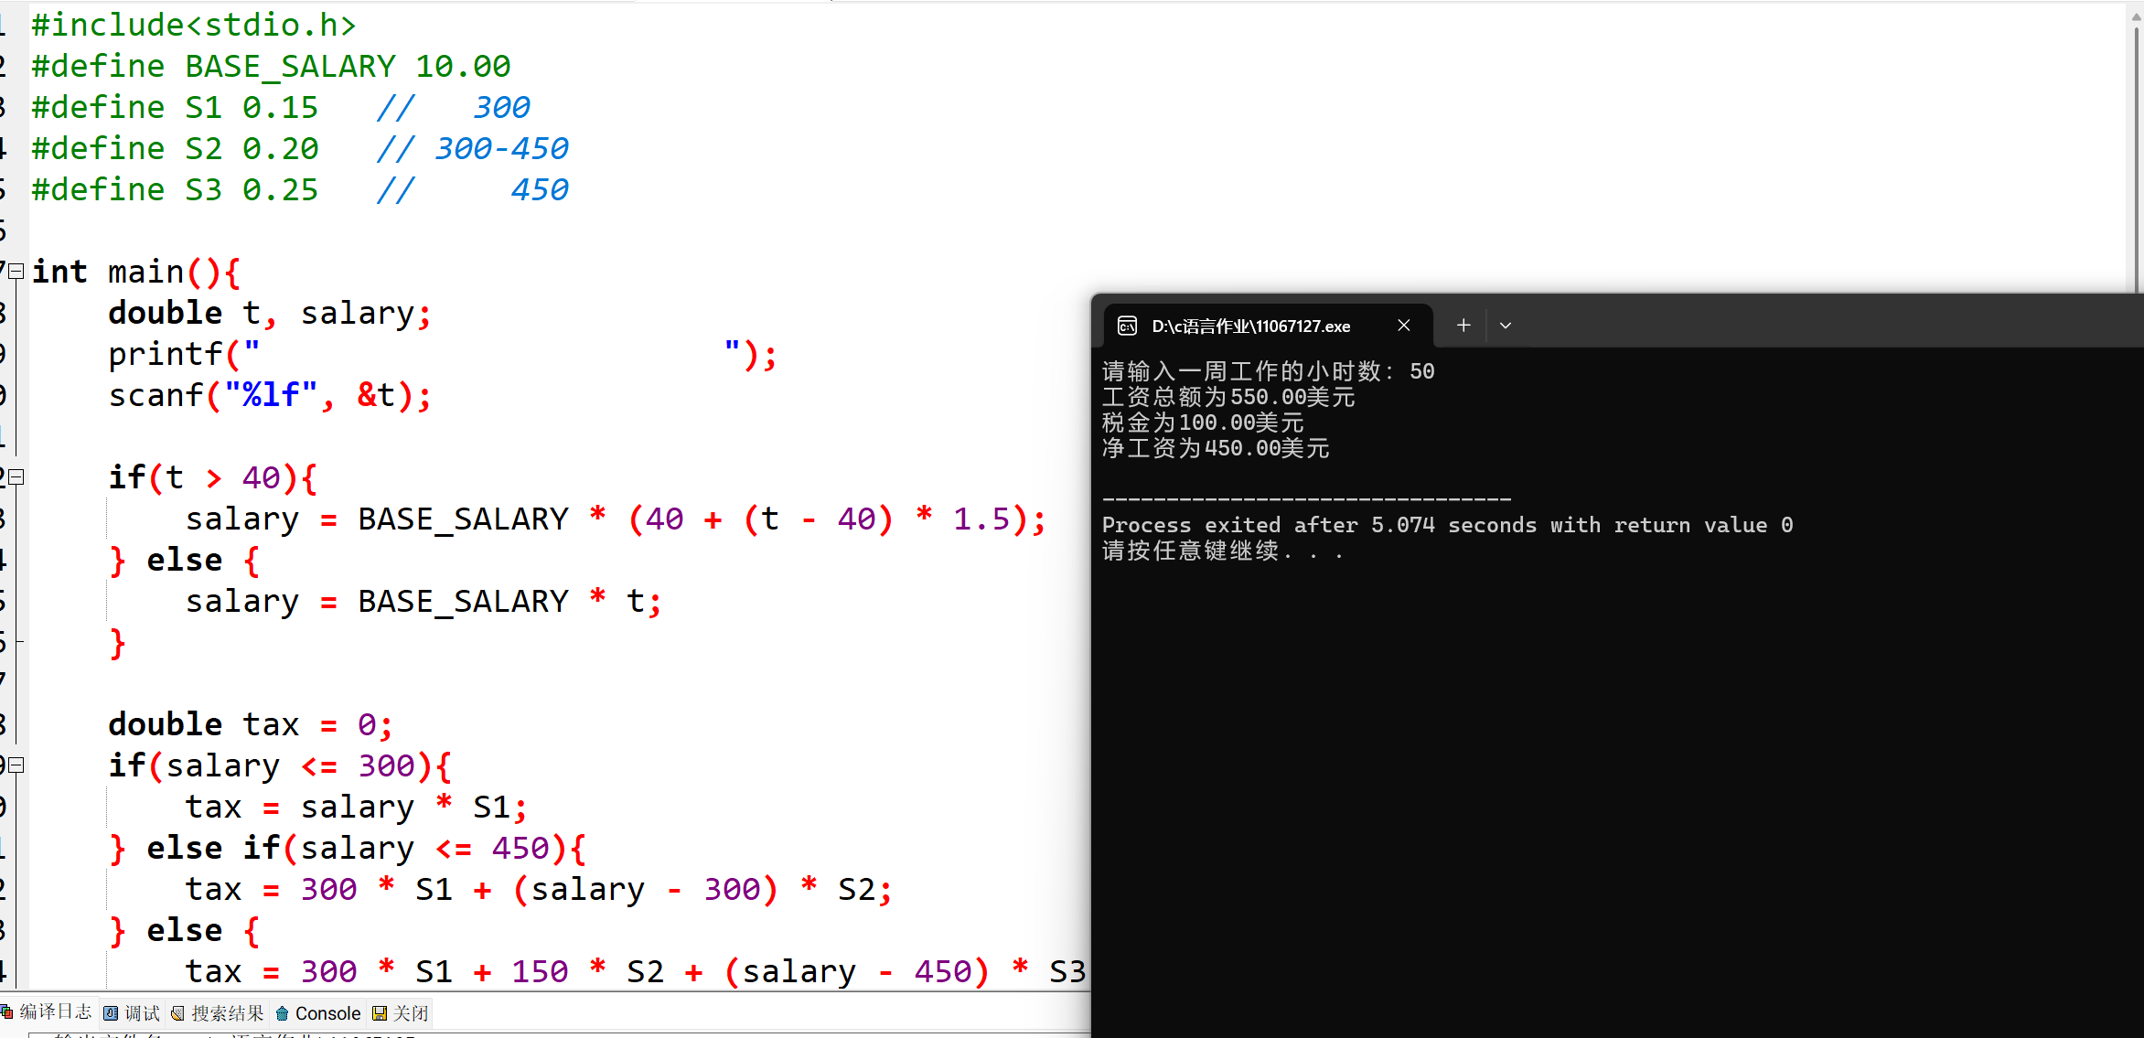This screenshot has width=2144, height=1038.
Task: Click the #include<stdio.h> line
Action: pos(194,25)
